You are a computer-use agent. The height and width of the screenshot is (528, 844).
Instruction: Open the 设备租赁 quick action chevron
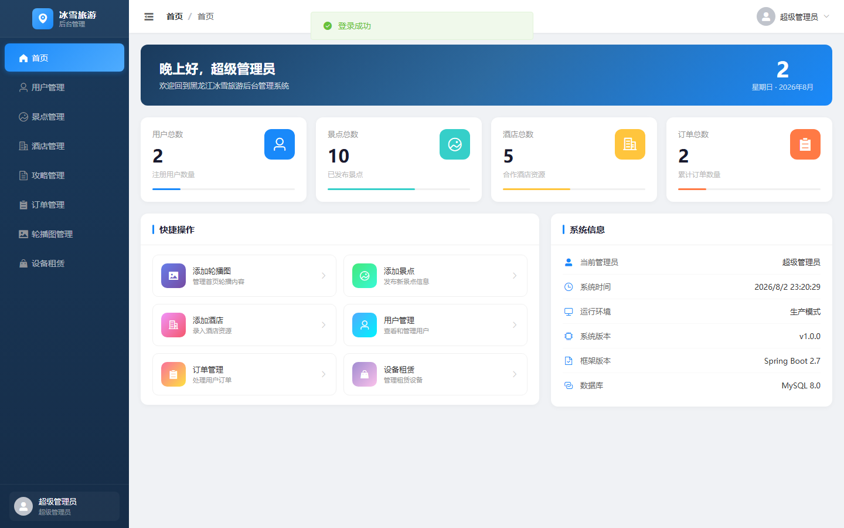[515, 374]
